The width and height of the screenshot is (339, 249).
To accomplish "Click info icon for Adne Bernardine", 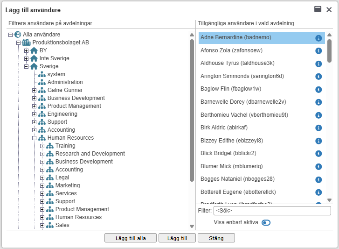I will click(x=319, y=38).
